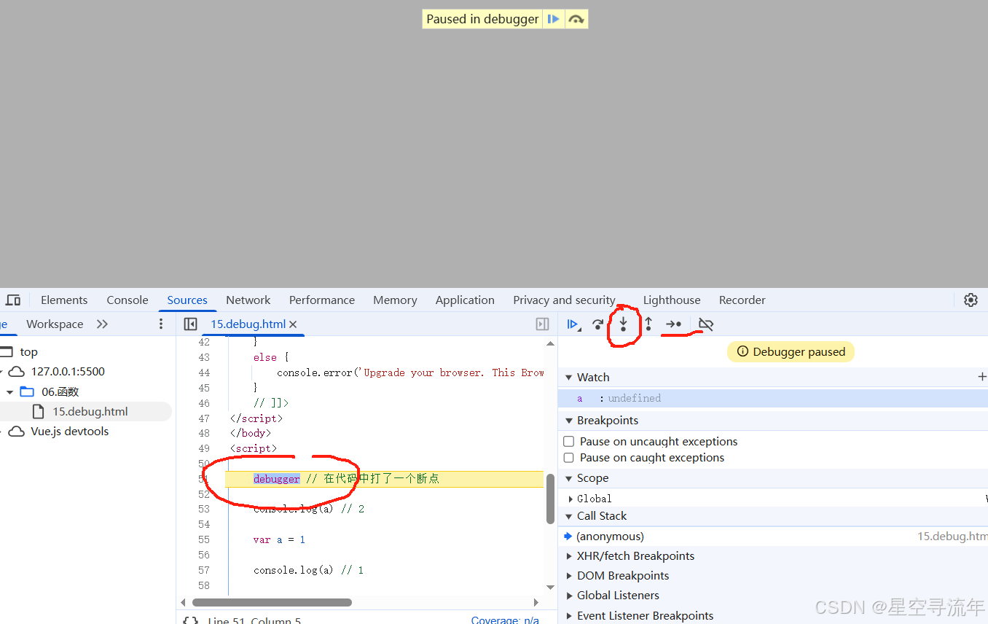Collapse the Scope section
988x624 pixels.
(569, 478)
